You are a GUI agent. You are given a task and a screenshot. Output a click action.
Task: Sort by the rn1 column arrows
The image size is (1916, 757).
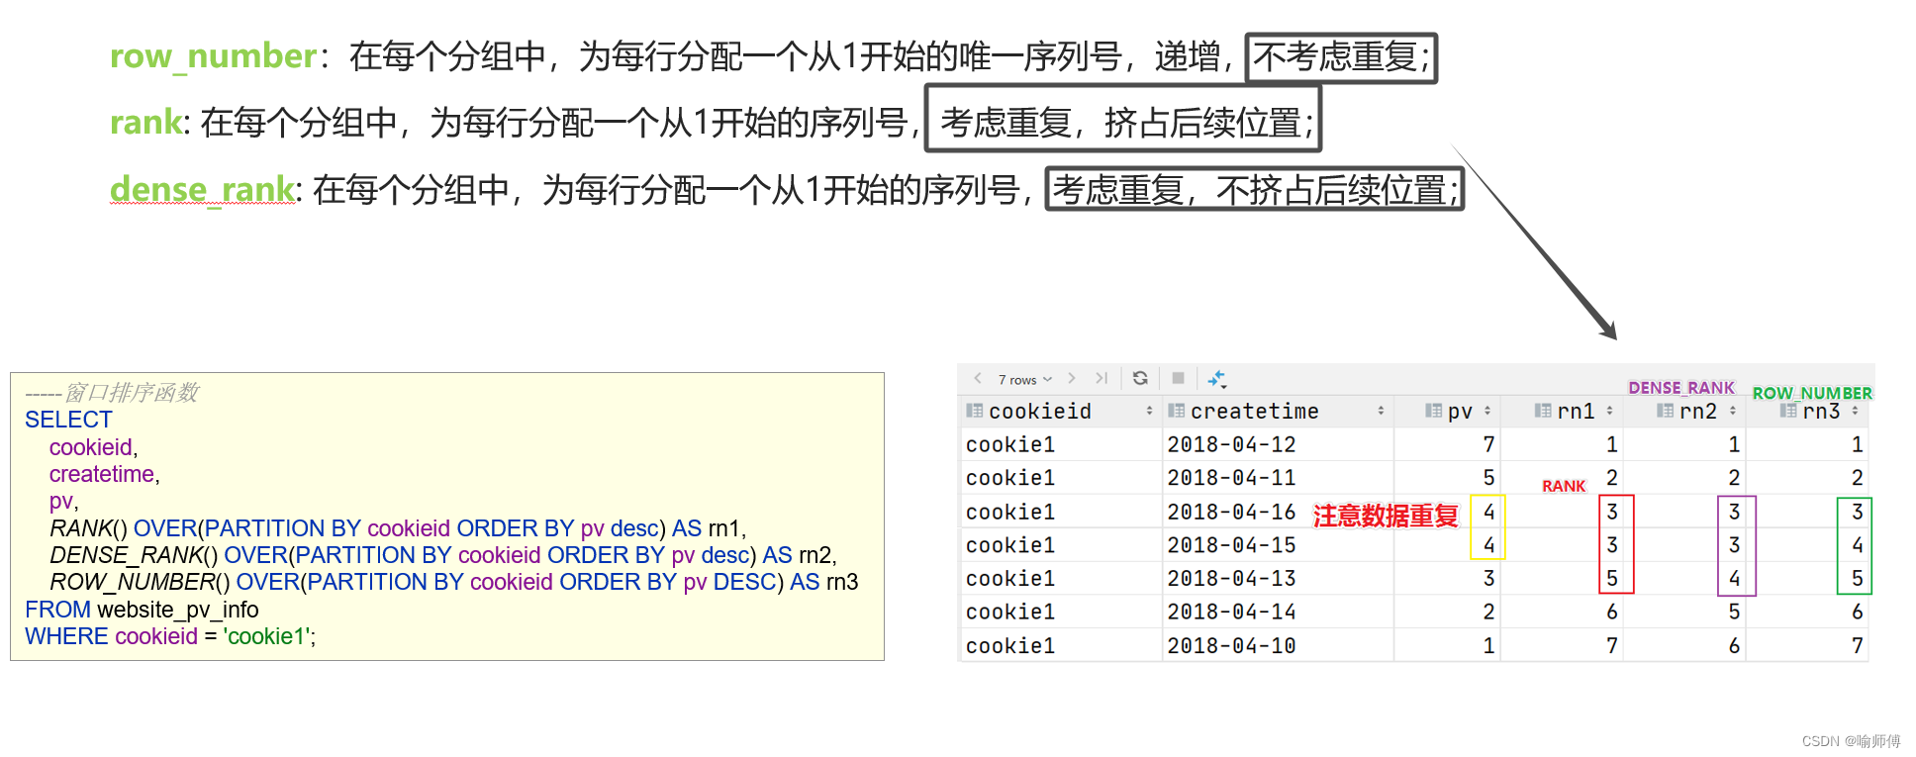[1610, 411]
